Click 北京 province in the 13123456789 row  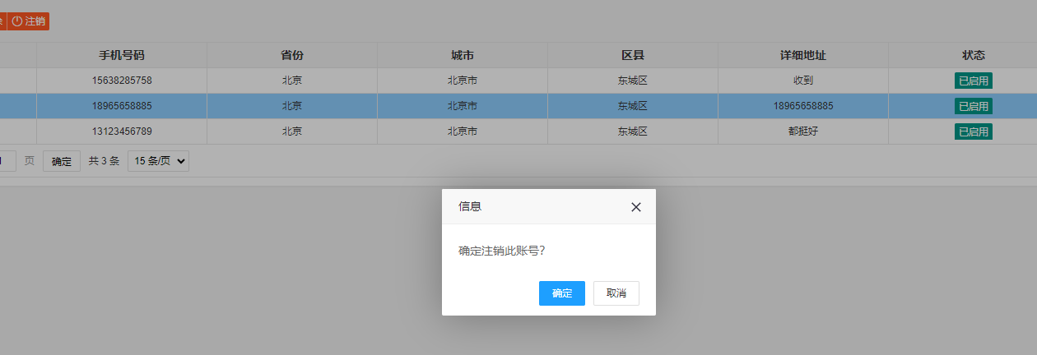(292, 131)
